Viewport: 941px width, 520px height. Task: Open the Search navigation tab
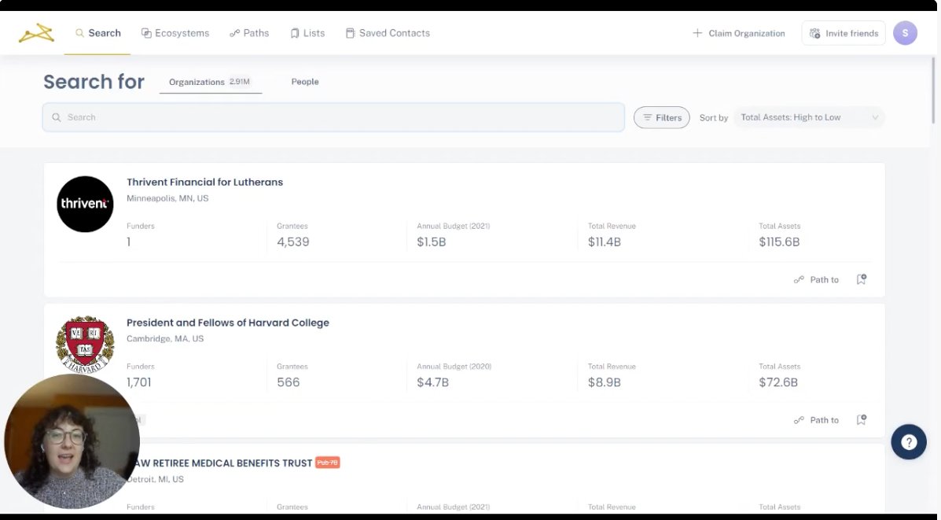[x=97, y=33]
